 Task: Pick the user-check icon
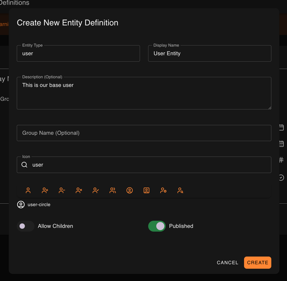click(x=96, y=191)
